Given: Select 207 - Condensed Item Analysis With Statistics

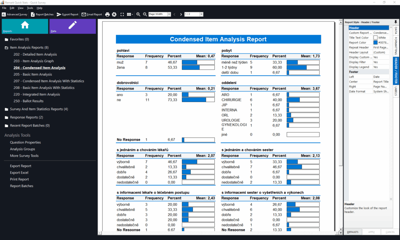Looking at the screenshot, I should click(48, 81).
